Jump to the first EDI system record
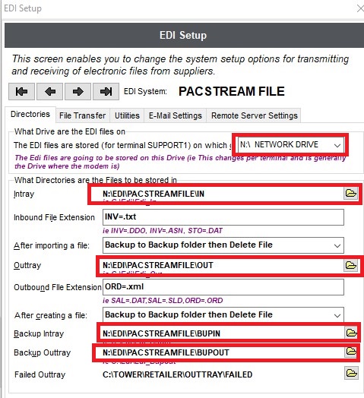Viewport: 364px width, 398px height. pyautogui.click(x=21, y=91)
